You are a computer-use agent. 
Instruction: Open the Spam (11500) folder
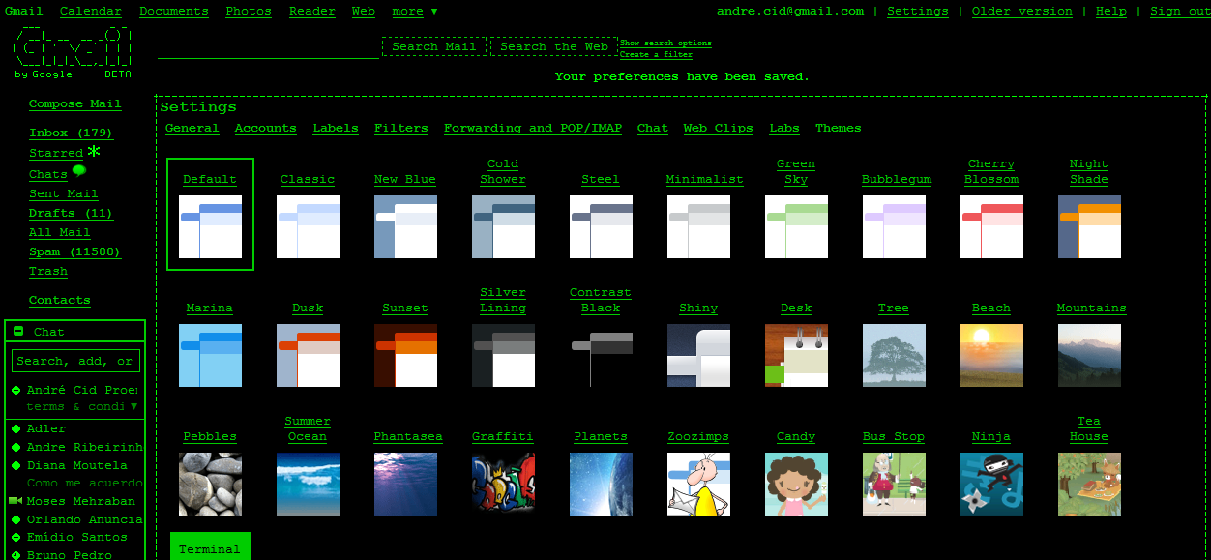(74, 252)
